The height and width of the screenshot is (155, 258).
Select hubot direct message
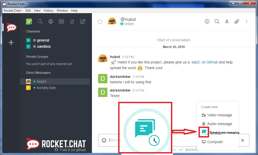pos(55,81)
